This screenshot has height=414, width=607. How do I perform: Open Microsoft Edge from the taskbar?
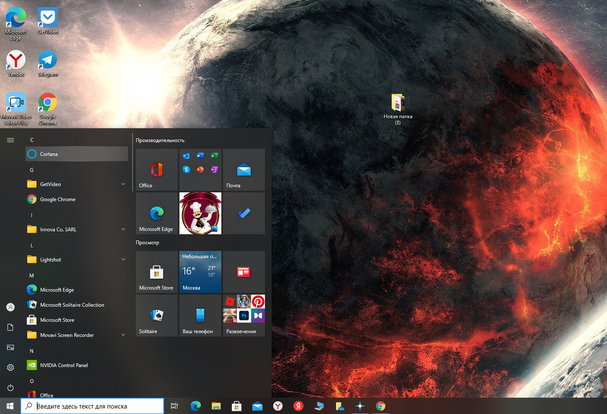(x=196, y=406)
